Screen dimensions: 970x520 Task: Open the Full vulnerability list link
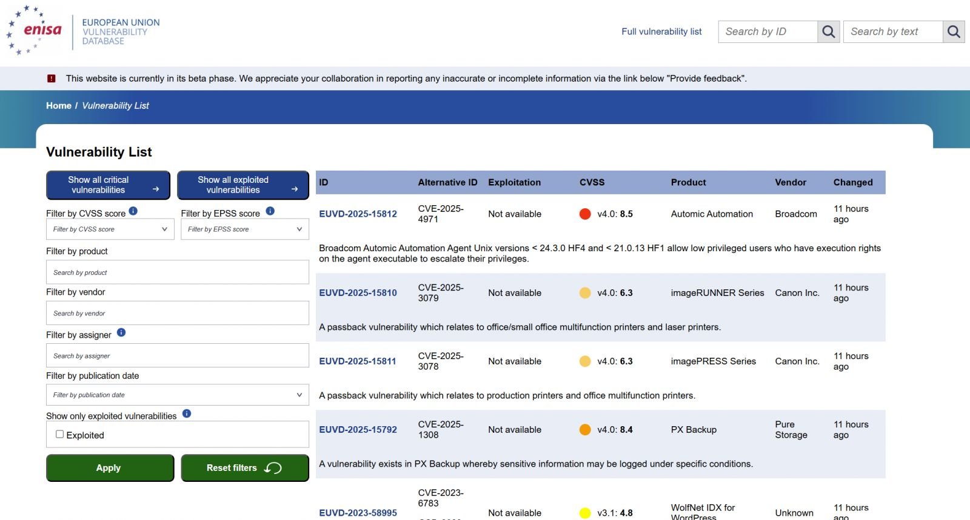(661, 31)
